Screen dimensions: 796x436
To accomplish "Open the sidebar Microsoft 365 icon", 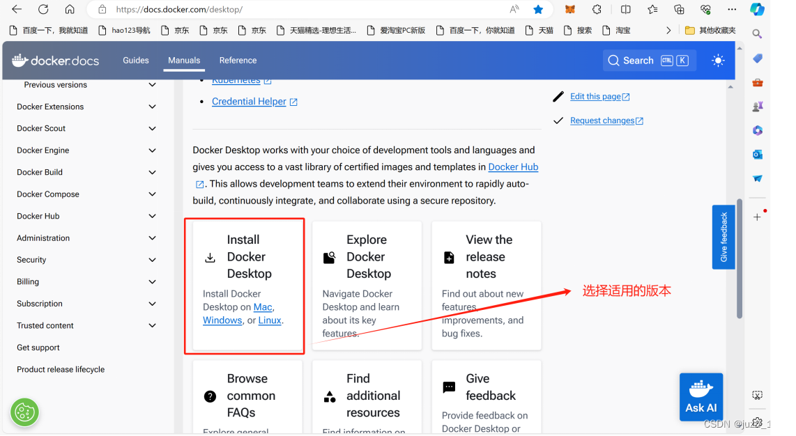I will tap(758, 130).
